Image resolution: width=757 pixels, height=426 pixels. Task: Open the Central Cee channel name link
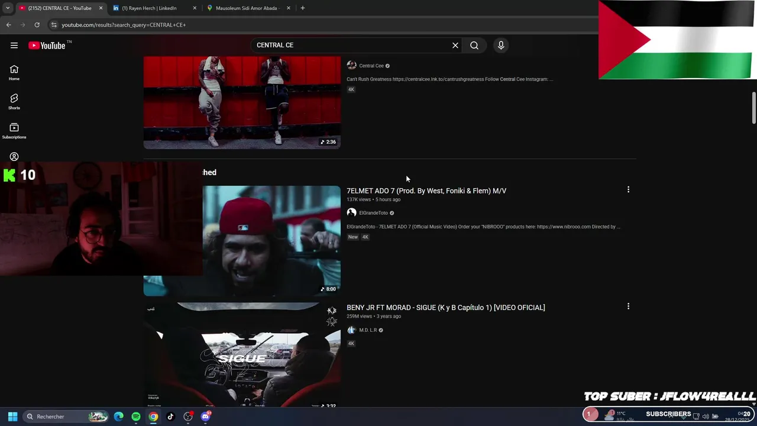(371, 66)
